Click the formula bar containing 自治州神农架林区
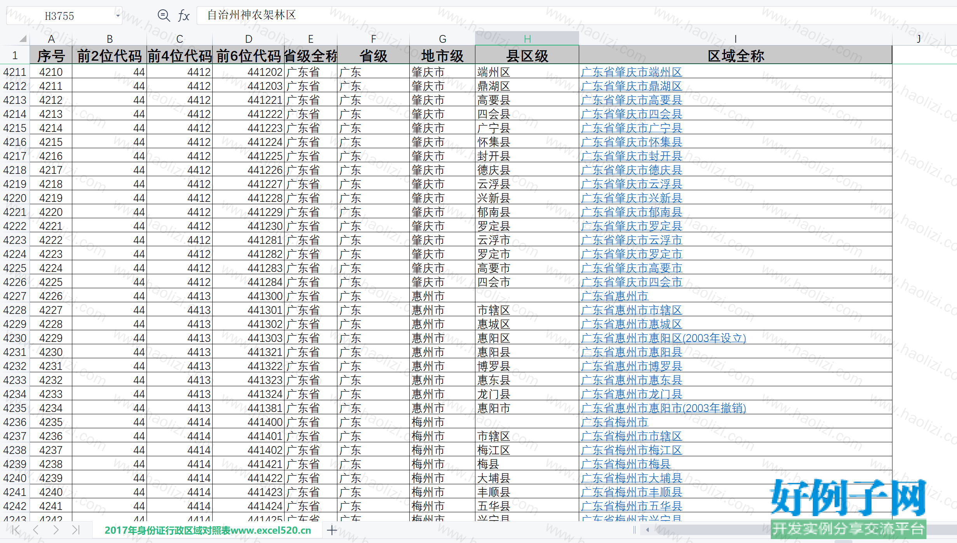Viewport: 957px width, 543px height. [x=577, y=16]
